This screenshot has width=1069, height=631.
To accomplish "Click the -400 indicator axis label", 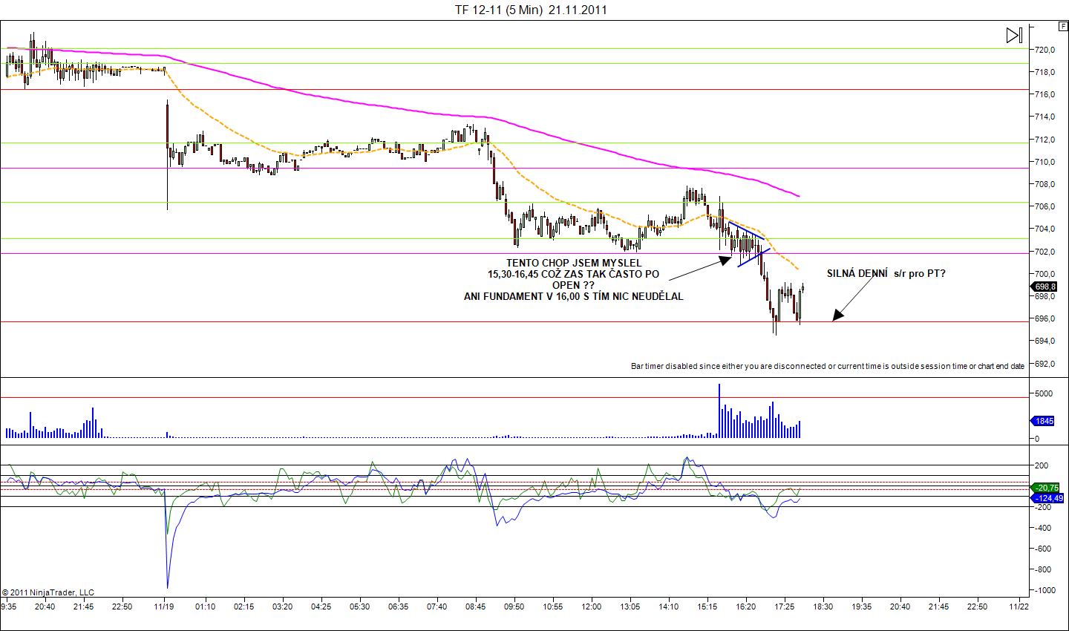I will 1044,528.
